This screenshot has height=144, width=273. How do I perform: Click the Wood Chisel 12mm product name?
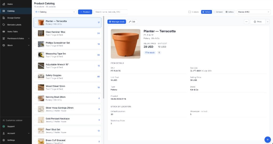pyautogui.click(x=55, y=86)
